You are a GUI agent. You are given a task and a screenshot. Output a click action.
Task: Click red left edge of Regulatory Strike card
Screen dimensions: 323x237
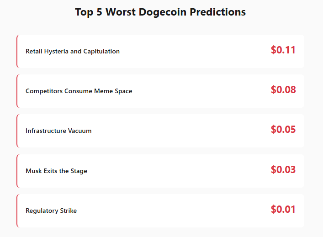coord(17,211)
